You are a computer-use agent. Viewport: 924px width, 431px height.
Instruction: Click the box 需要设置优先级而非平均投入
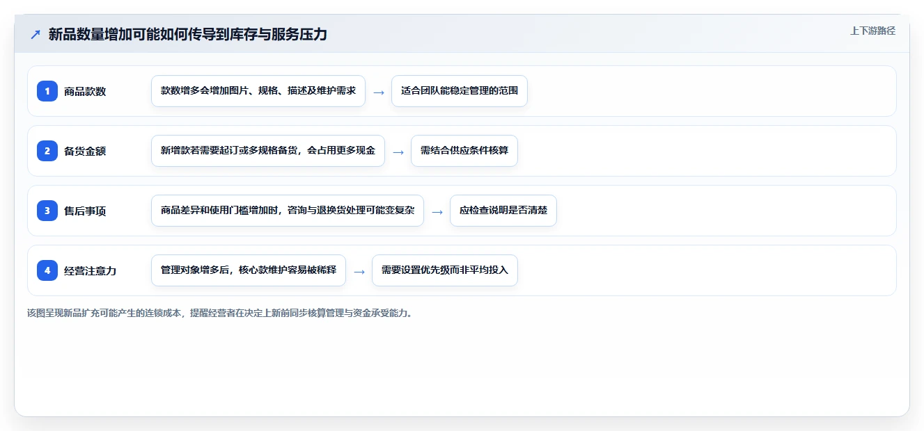445,270
